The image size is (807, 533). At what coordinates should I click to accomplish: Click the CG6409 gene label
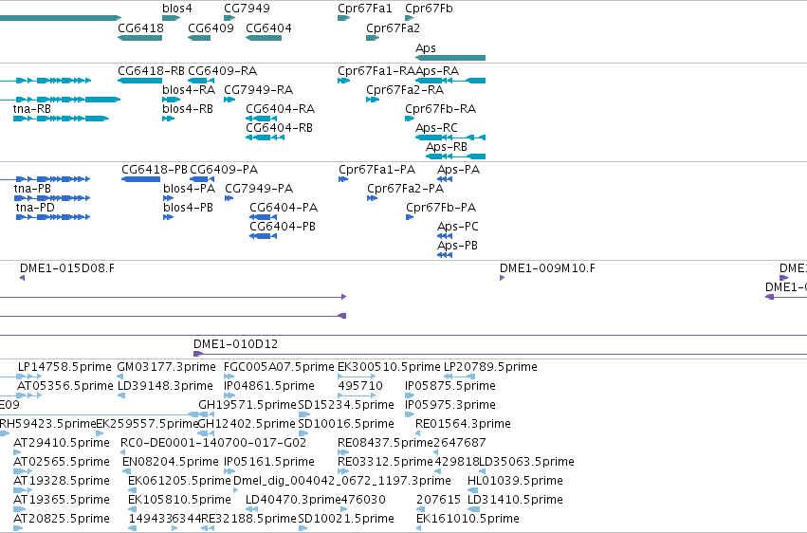(211, 28)
